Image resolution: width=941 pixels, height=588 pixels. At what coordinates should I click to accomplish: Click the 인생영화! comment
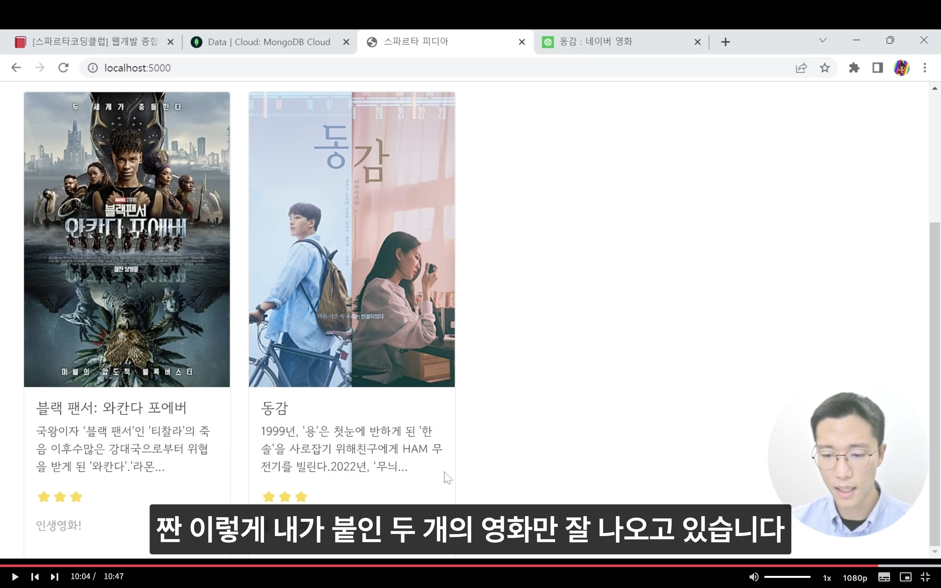(59, 525)
